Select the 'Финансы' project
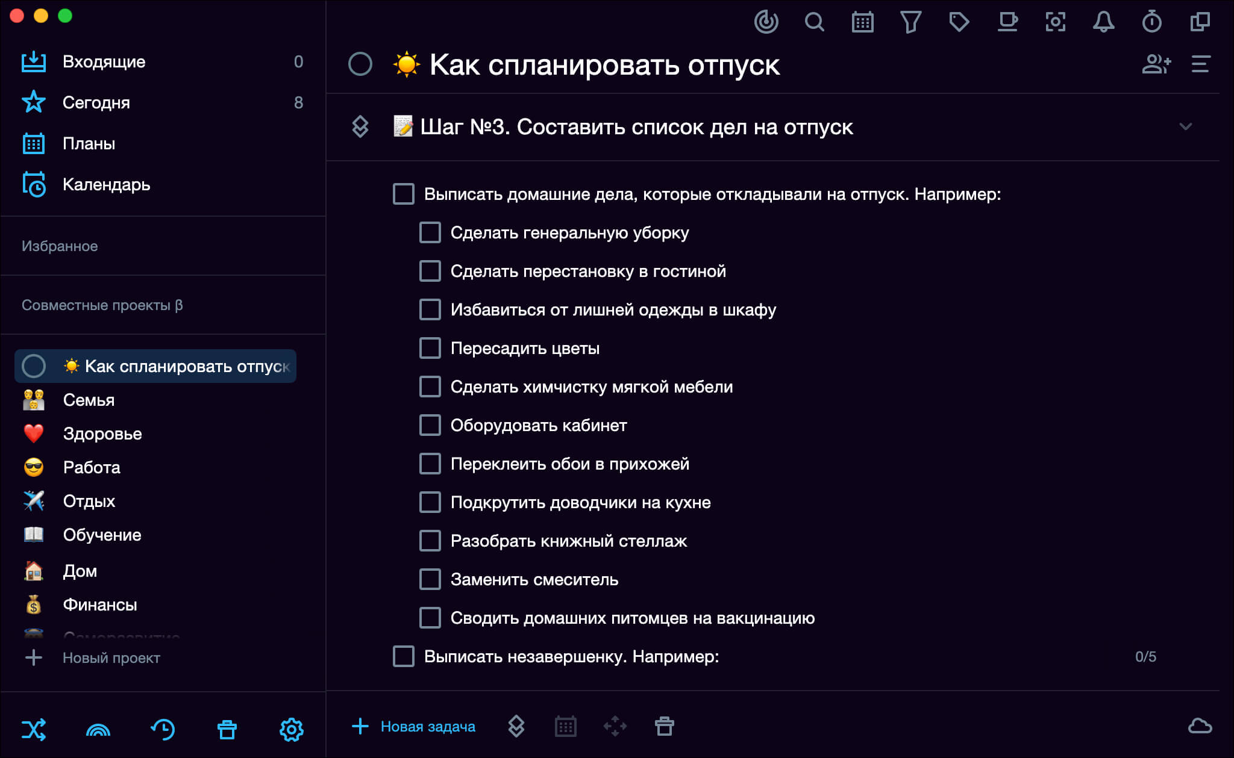Image resolution: width=1234 pixels, height=758 pixels. [100, 604]
